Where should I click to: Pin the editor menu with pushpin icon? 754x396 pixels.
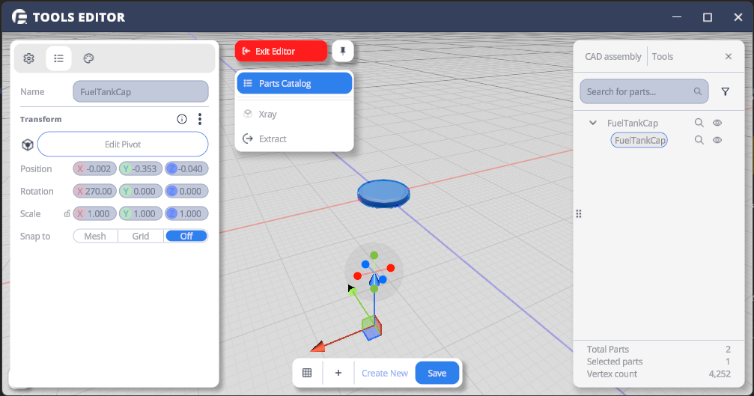point(343,51)
